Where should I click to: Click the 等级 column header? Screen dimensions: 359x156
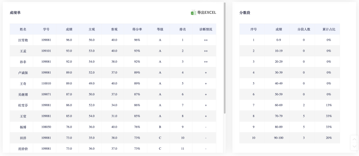coord(160,29)
